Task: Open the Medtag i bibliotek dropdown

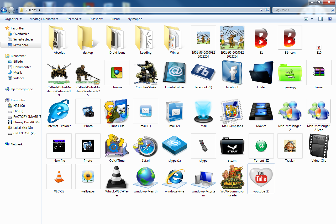Action: point(44,19)
